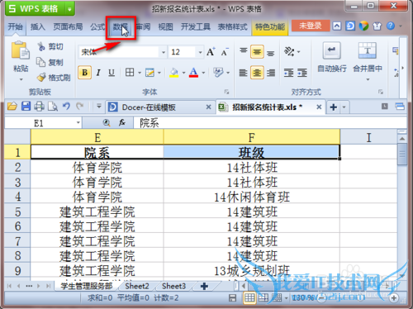Click 合并居中 merge and center button
This screenshot has height=309, width=413.
point(368,57)
